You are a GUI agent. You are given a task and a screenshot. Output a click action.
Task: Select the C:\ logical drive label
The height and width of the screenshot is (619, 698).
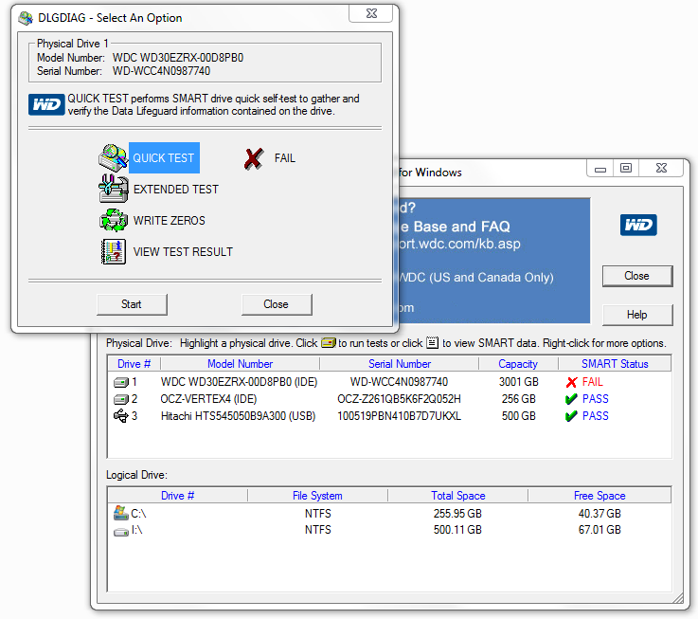click(138, 514)
